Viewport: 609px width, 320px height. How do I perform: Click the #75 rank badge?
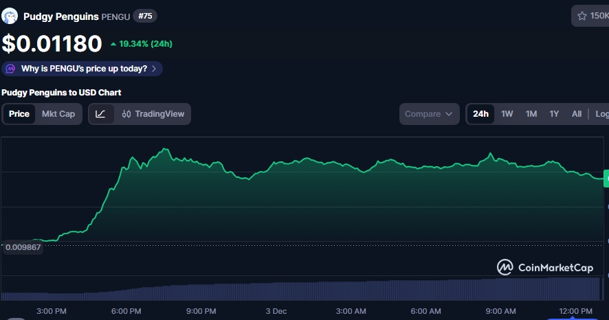pyautogui.click(x=145, y=16)
